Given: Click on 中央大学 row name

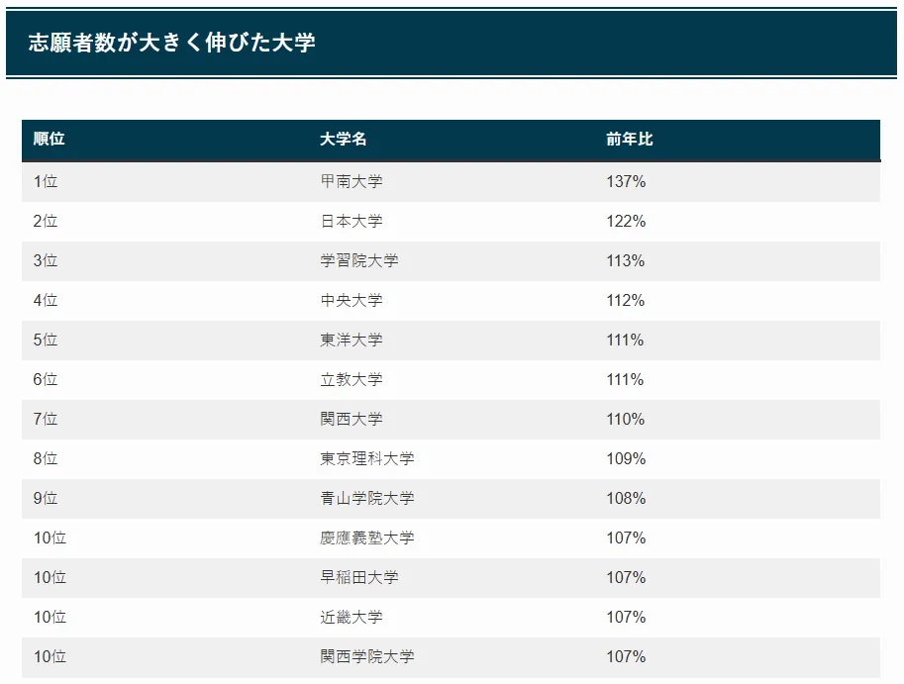Looking at the screenshot, I should pos(352,300).
